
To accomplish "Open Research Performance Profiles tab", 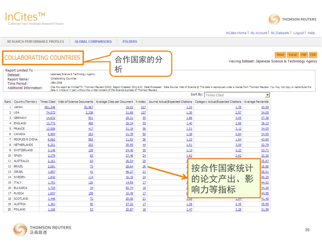I will (36, 42).
